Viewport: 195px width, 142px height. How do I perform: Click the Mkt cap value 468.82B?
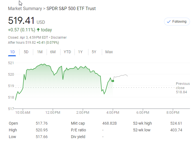pyautogui.click(x=109, y=123)
